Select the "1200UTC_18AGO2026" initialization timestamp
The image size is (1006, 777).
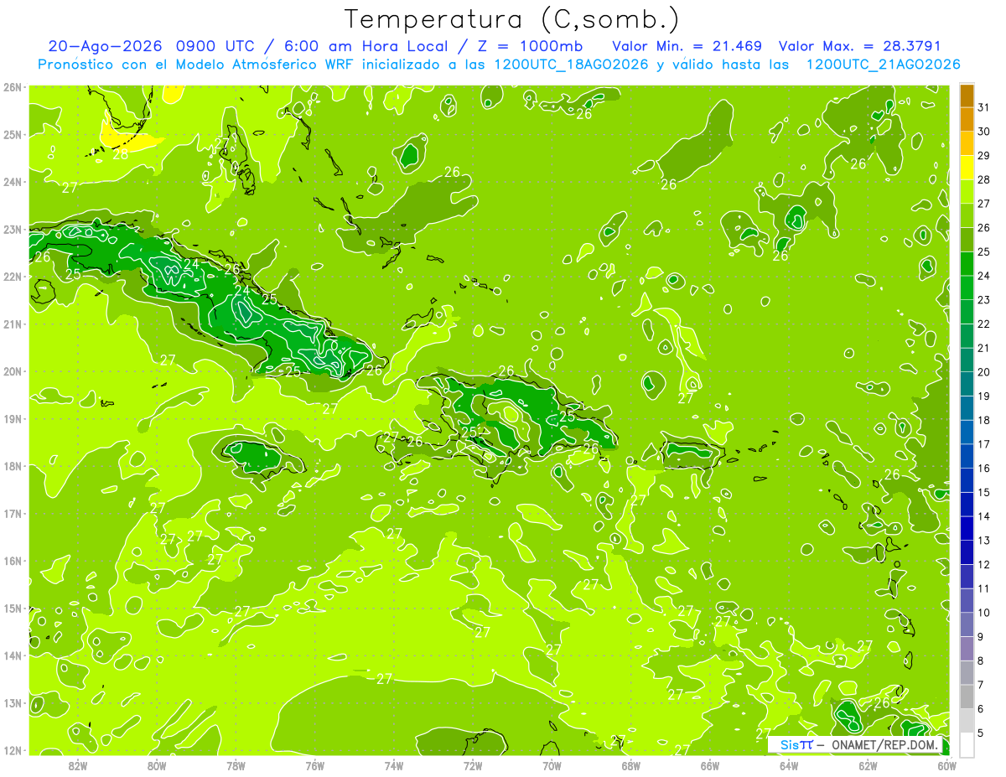click(571, 65)
